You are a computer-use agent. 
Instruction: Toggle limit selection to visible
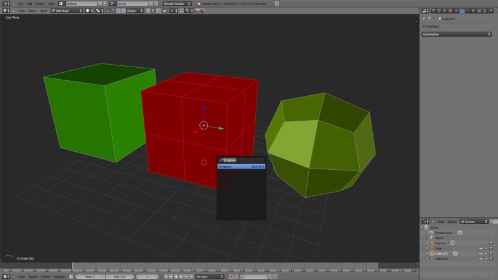click(x=164, y=11)
